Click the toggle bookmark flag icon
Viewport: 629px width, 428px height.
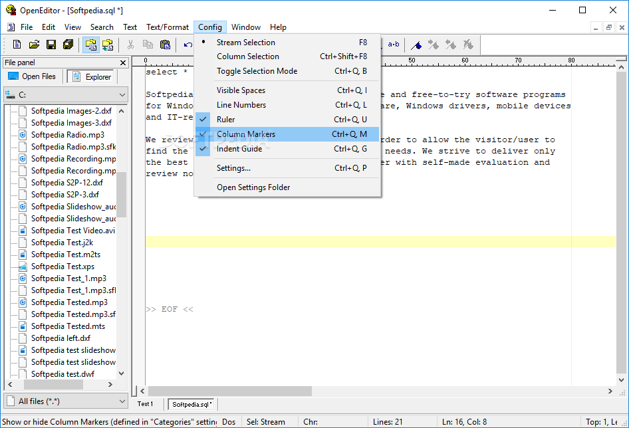416,45
